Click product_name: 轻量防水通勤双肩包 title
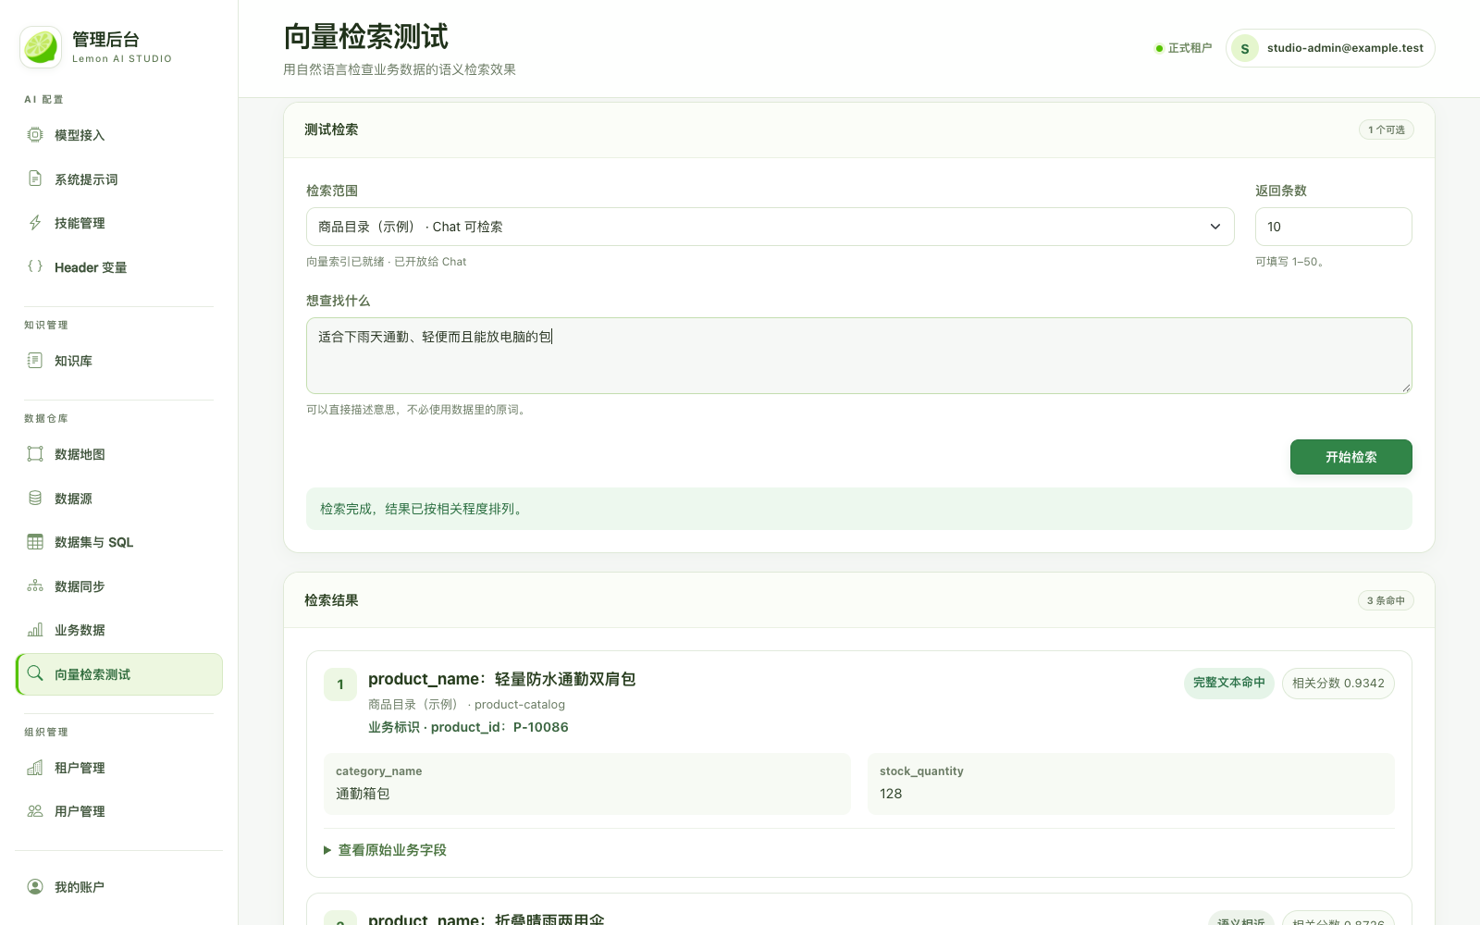The height and width of the screenshot is (925, 1480). [501, 679]
